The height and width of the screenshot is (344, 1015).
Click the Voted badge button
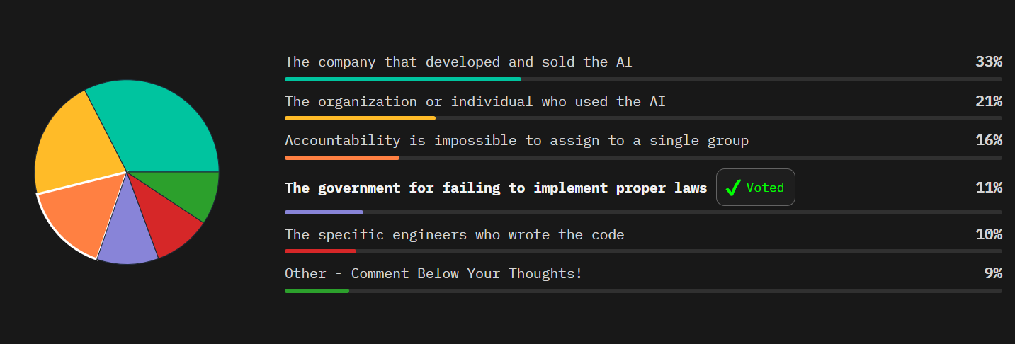click(756, 188)
